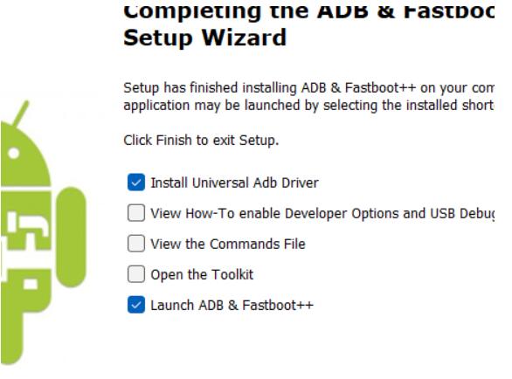512x379 pixels.
Task: Click the Android robot's green arm
Action: [71, 238]
